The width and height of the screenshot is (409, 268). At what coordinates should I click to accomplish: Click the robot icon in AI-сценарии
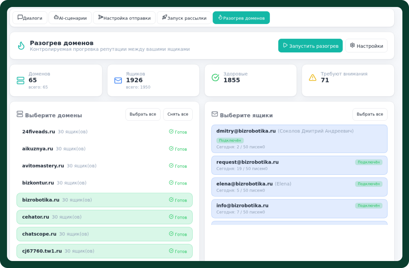pyautogui.click(x=56, y=17)
